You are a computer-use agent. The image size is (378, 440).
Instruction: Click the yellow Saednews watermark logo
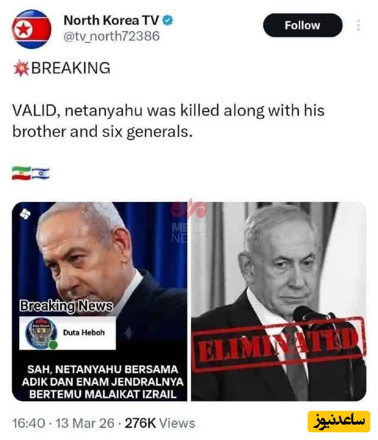pyautogui.click(x=339, y=421)
